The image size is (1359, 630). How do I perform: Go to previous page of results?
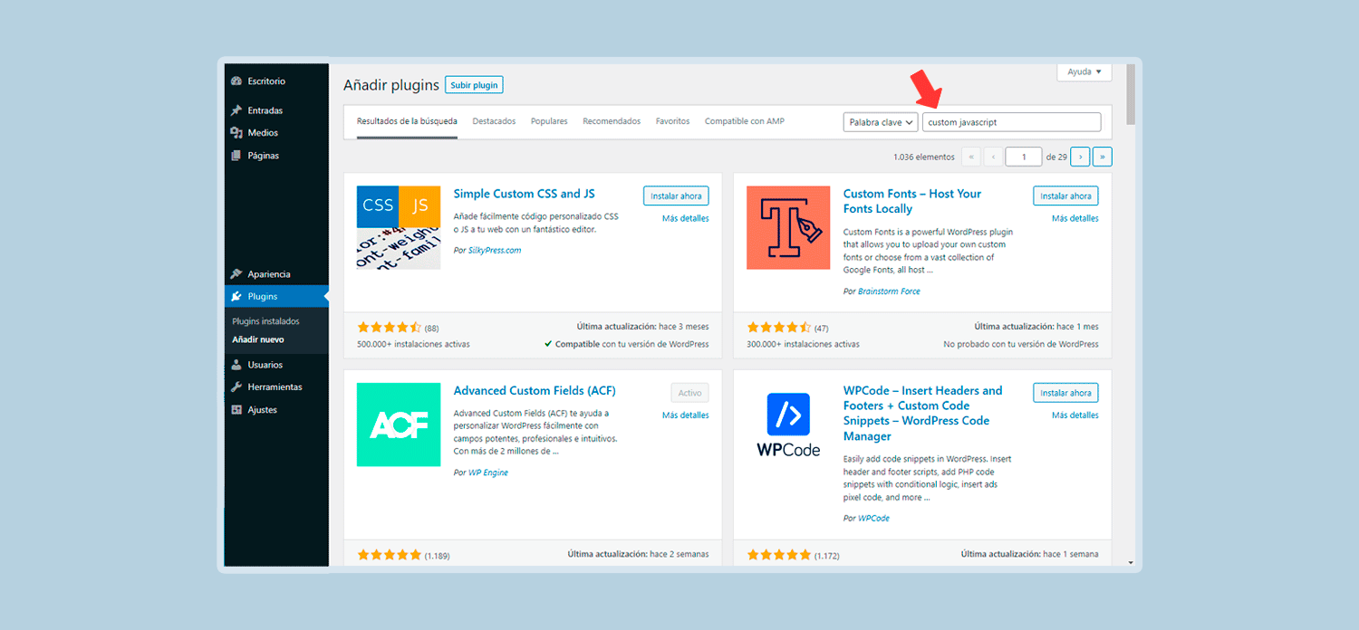[x=994, y=157]
